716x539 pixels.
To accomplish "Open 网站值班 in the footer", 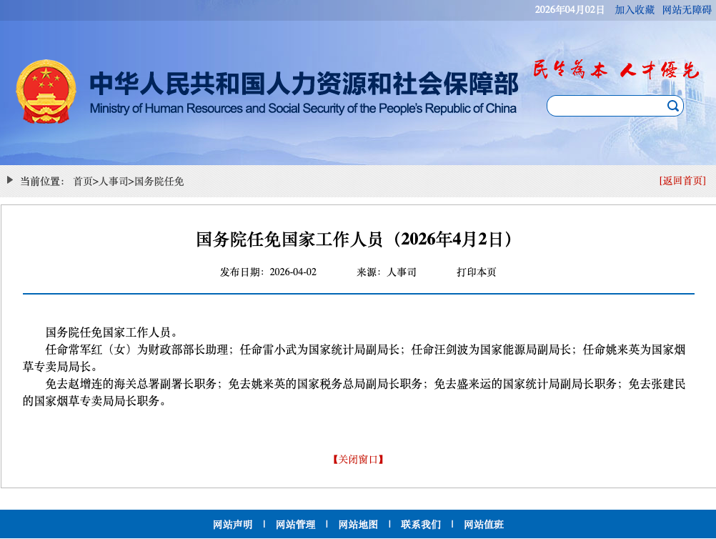I will tap(484, 525).
